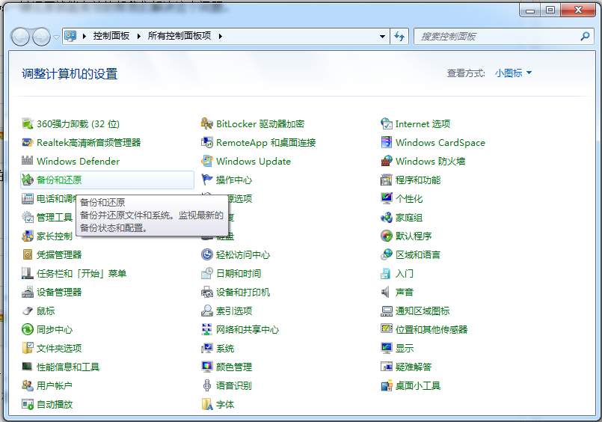Expand the arrow after 所有控制面板项 breadcrumb
602x422 pixels.
tap(221, 36)
